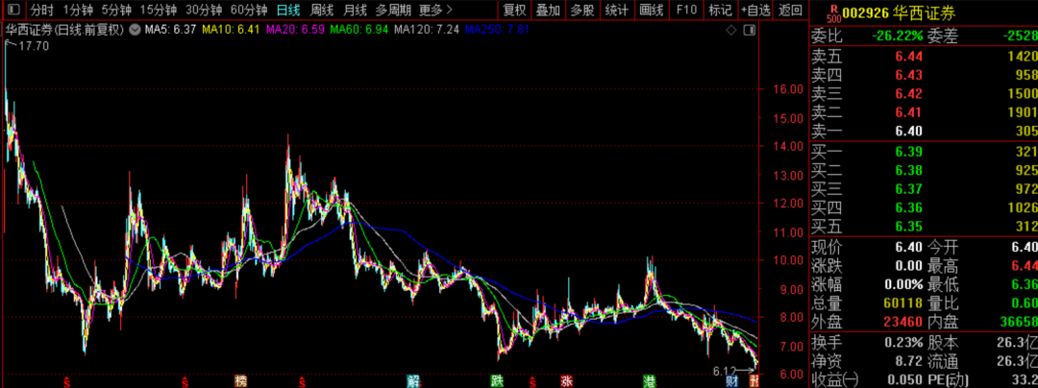Click the 多股 multi-stock button
Screen dimensions: 1038x388
[582, 10]
